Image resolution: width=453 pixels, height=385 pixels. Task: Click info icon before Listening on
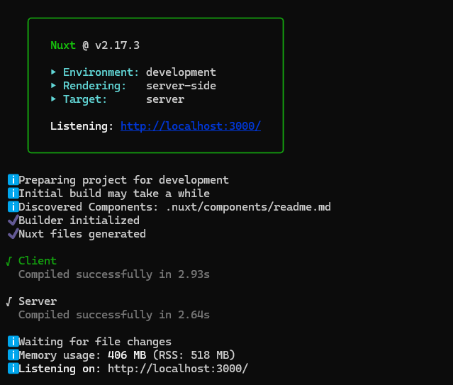click(x=12, y=369)
